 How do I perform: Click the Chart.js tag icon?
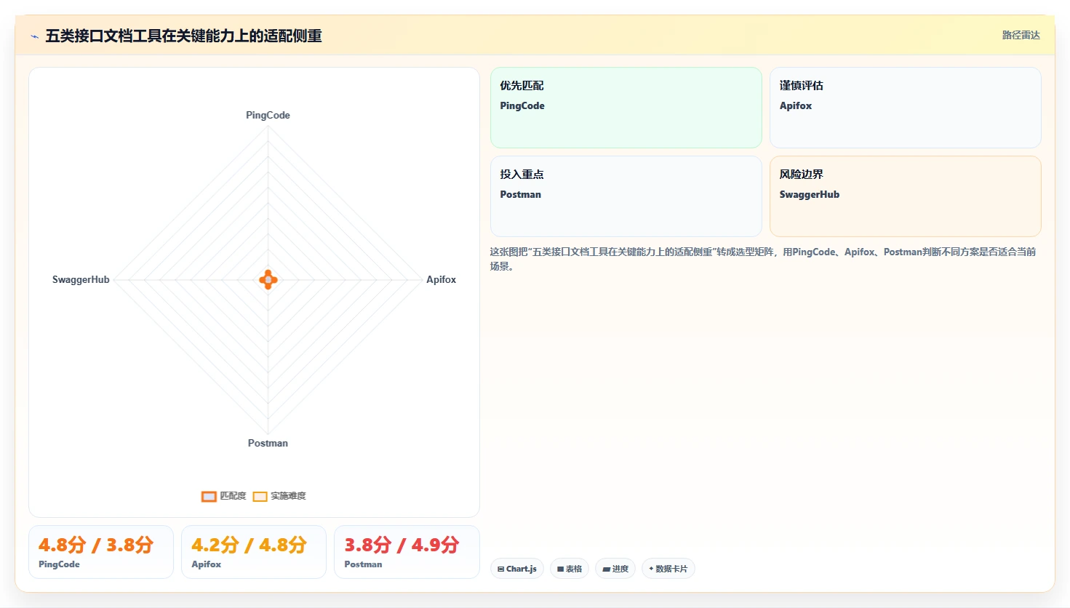click(501, 569)
